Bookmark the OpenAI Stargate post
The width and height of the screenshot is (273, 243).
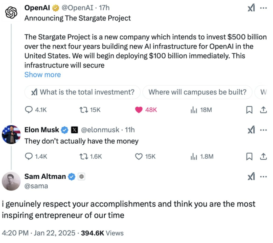tap(249, 110)
